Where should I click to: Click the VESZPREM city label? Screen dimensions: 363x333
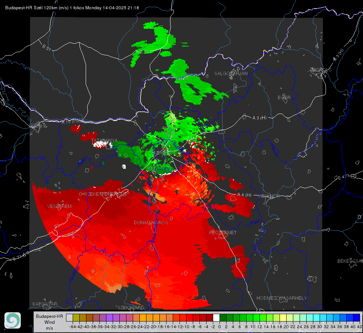click(x=59, y=206)
